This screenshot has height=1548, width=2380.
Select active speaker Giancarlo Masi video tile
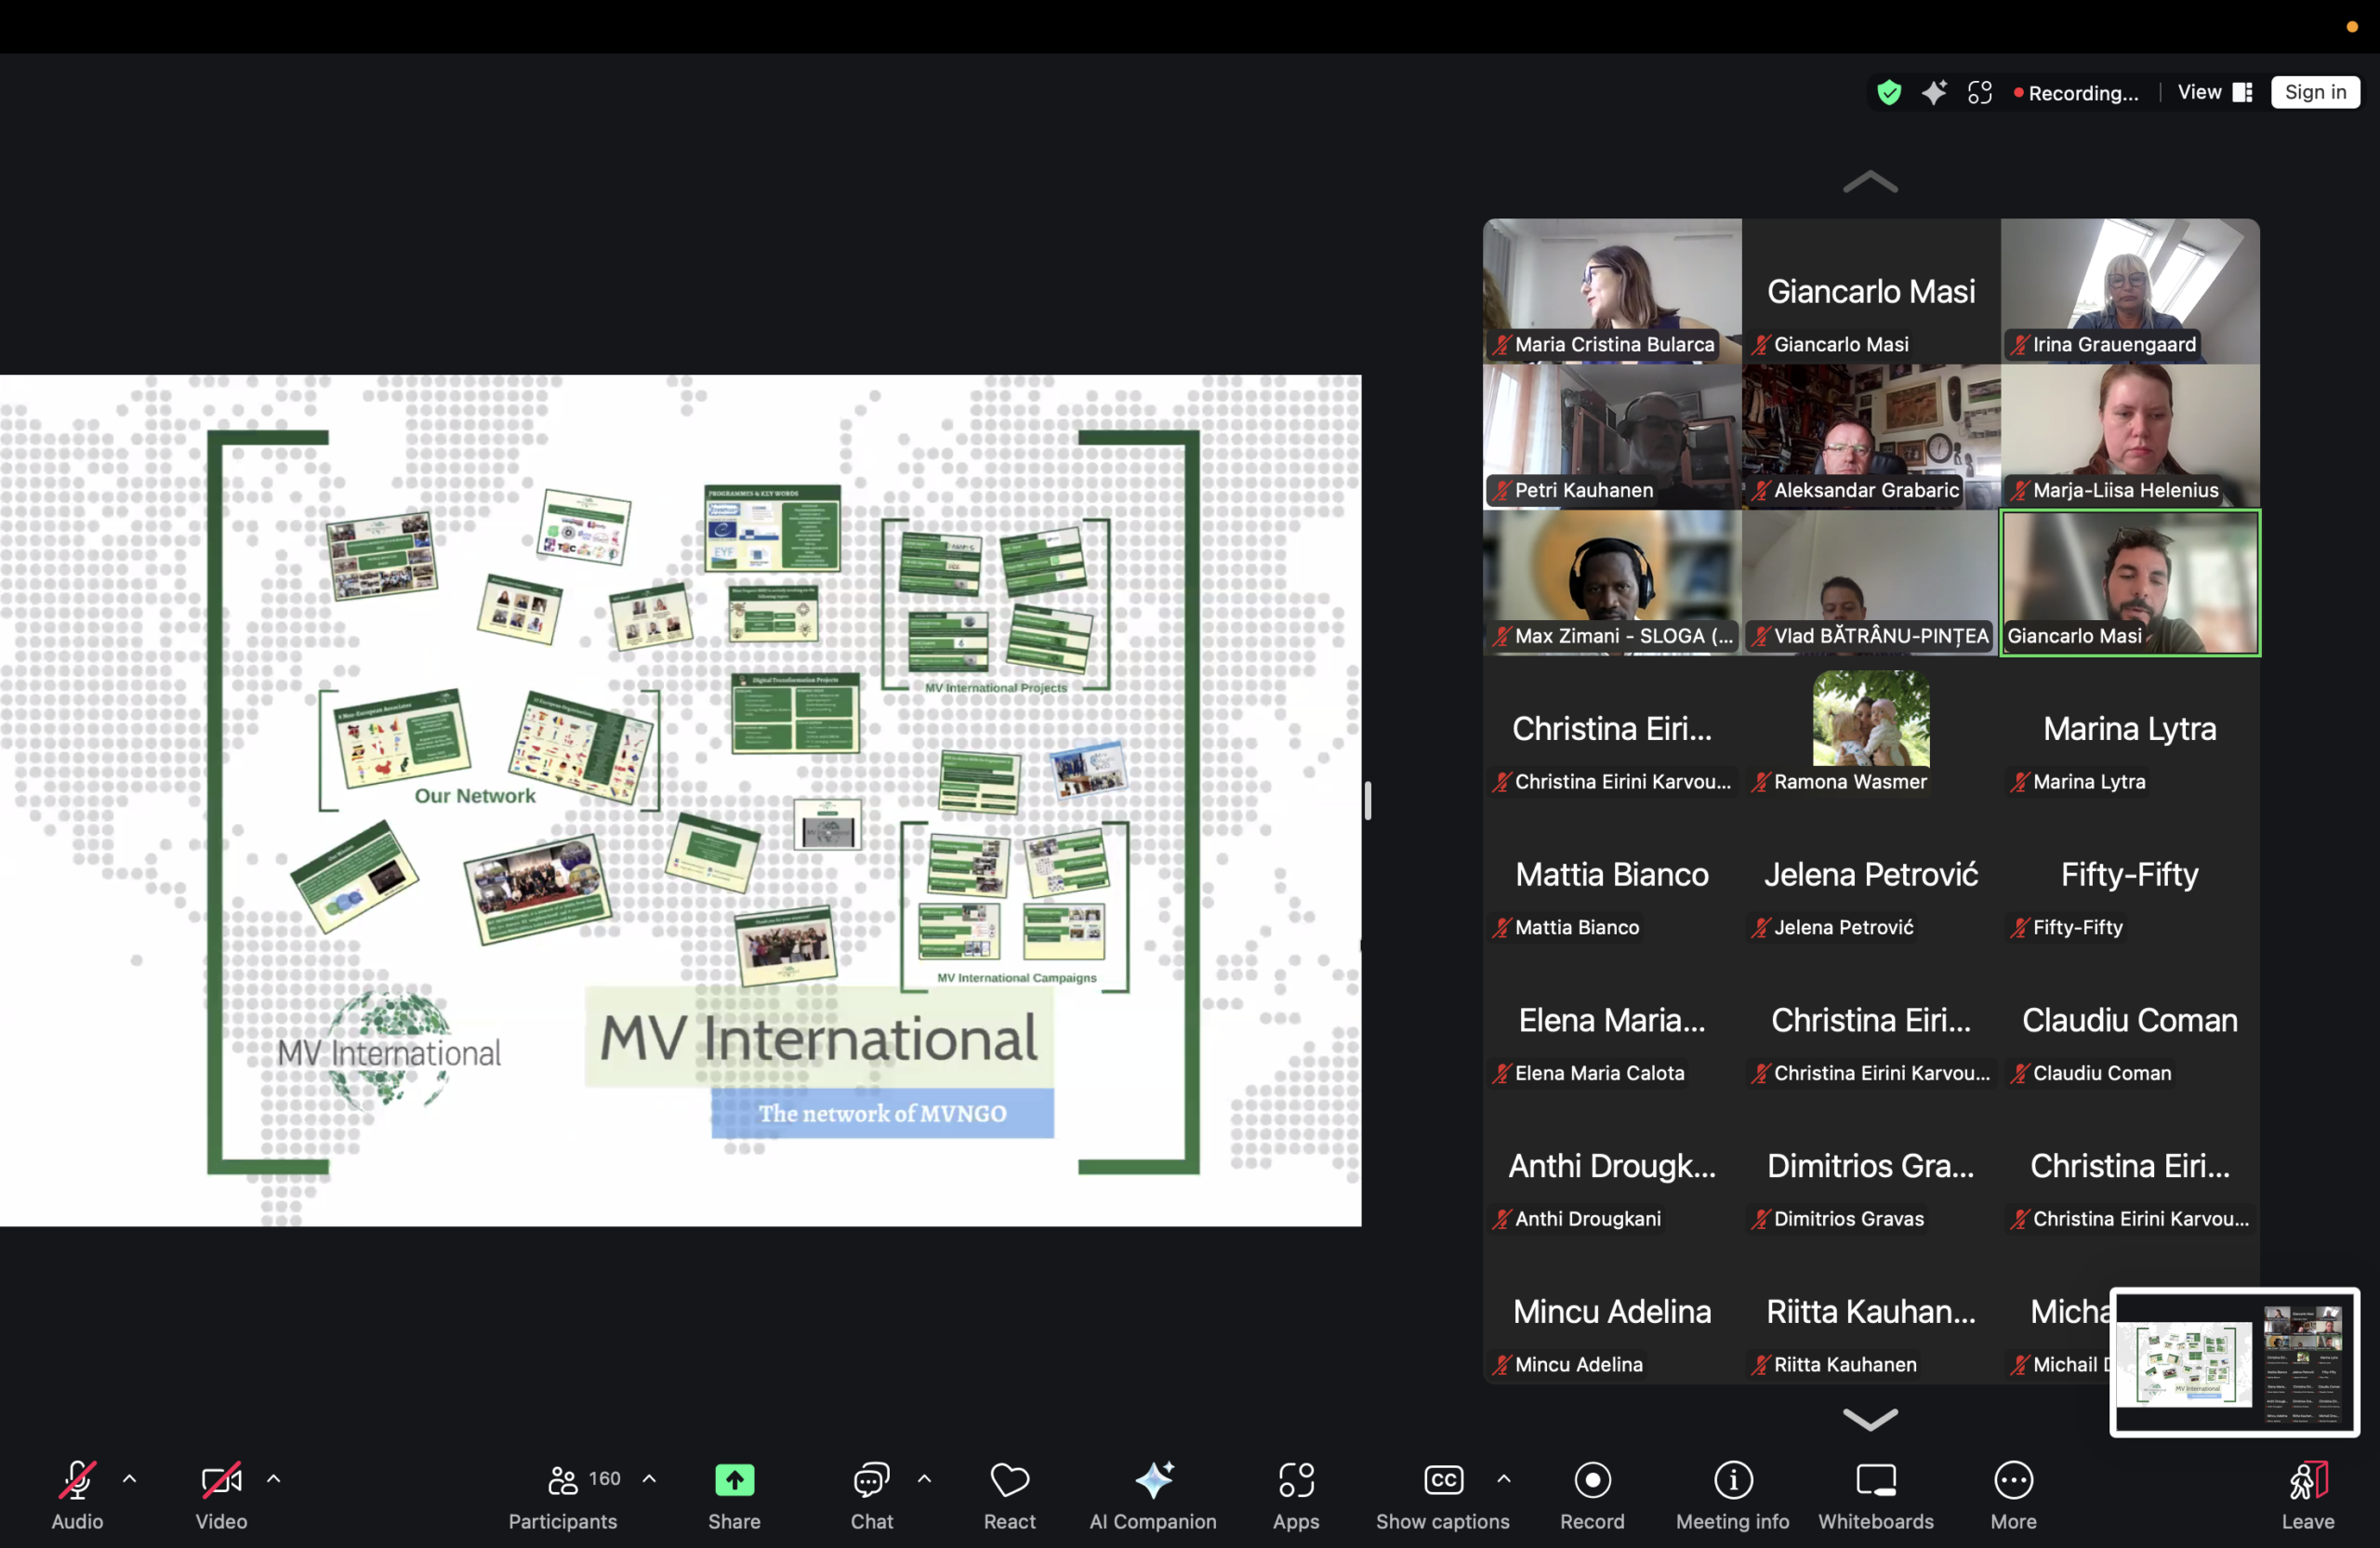coord(2130,583)
